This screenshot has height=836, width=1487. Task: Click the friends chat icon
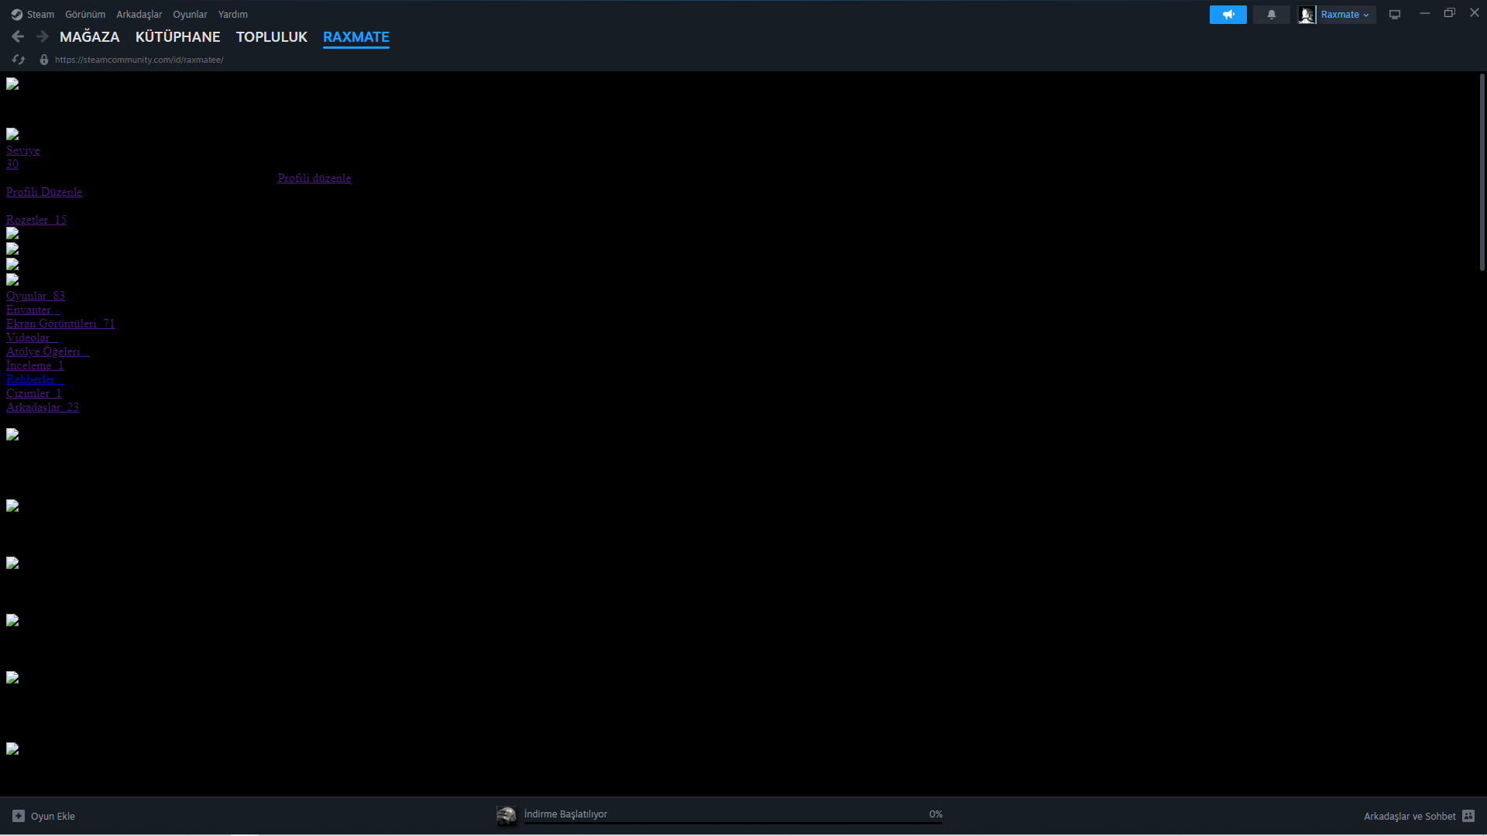1468,816
